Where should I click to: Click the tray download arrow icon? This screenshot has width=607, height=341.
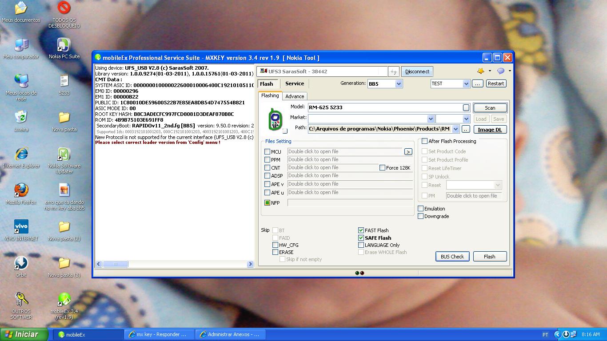566,334
